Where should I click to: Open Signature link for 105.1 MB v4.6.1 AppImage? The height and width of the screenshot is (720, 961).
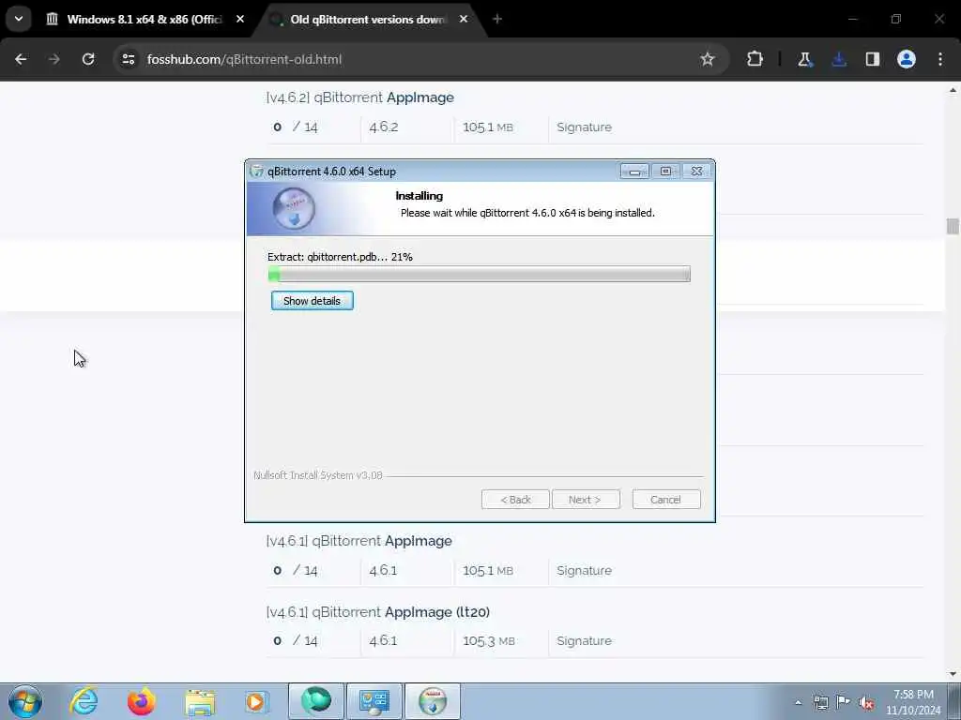pos(584,571)
